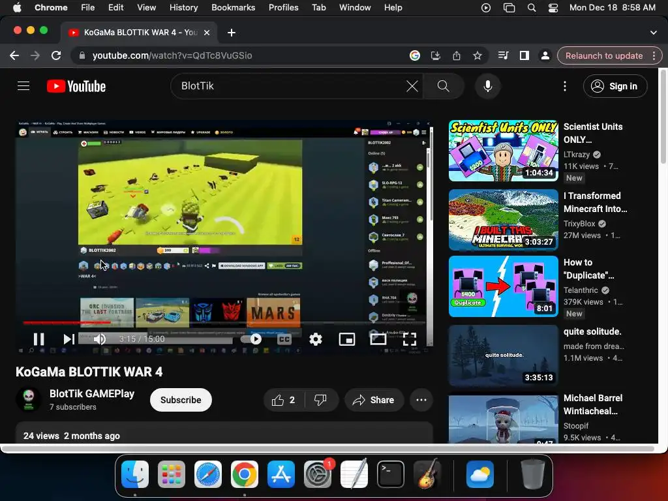This screenshot has width=668, height=501.
Task: View site information lock icon
Action: 82,55
